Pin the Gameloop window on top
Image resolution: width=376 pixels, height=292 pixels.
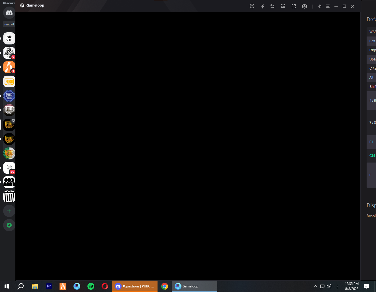320,6
